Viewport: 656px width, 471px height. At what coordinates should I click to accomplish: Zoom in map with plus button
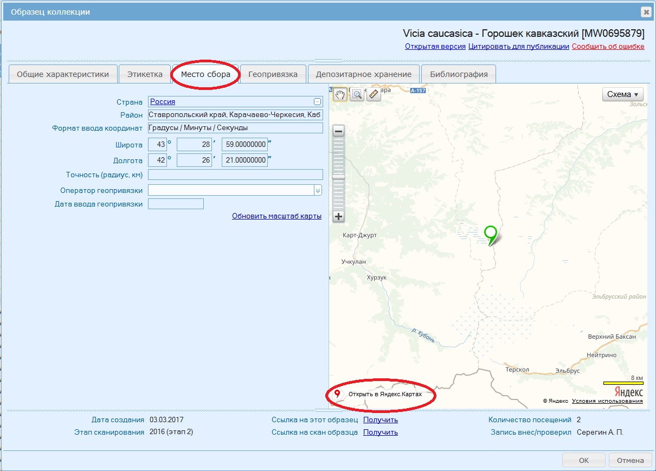point(338,217)
